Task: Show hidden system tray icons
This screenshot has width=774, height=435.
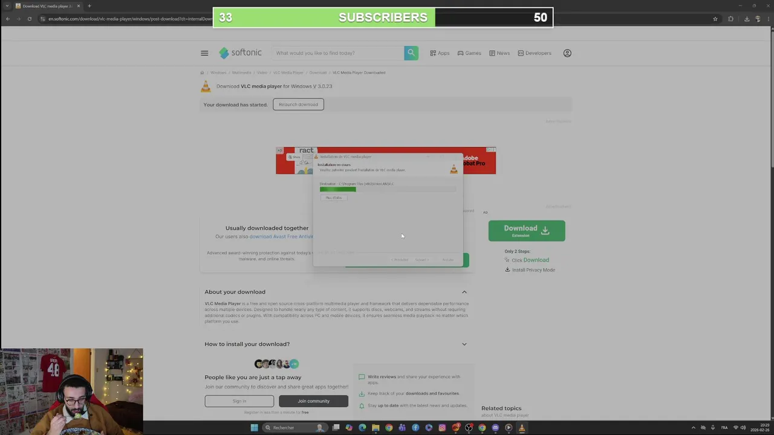Action: coord(694,428)
